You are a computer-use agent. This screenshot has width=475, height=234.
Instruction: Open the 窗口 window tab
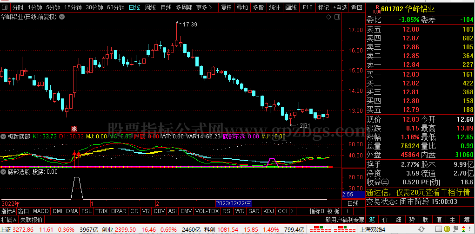click(x=23, y=211)
